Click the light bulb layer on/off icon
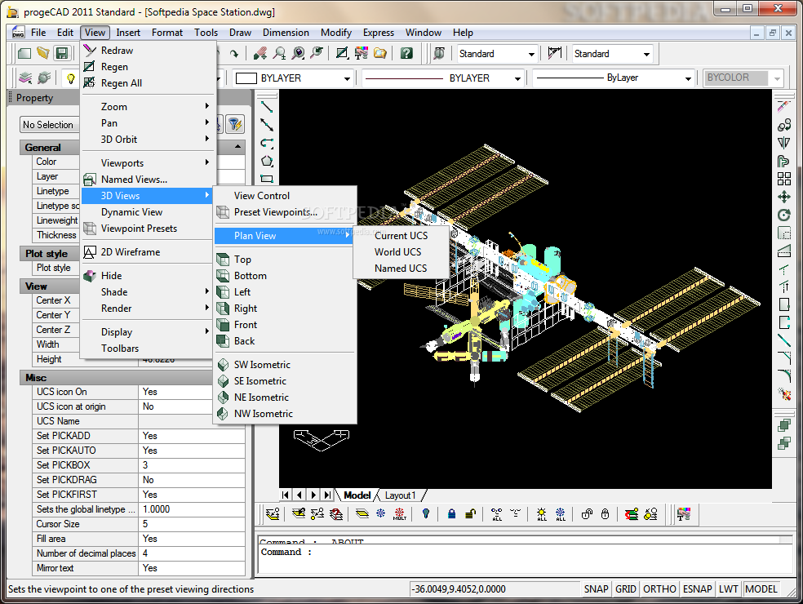Screen dimensions: 803x604 [71, 78]
